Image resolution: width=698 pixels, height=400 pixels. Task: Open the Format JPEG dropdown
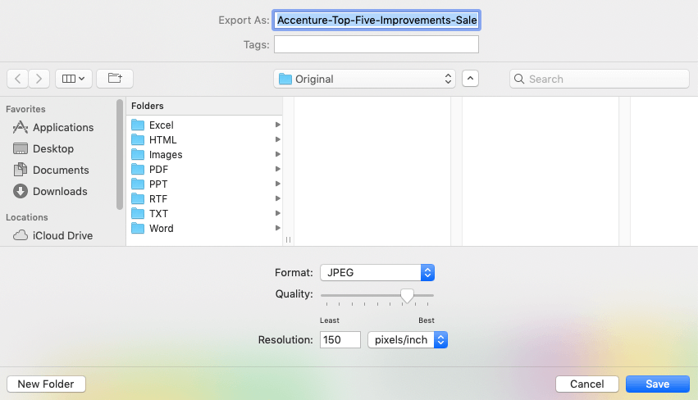click(x=376, y=272)
